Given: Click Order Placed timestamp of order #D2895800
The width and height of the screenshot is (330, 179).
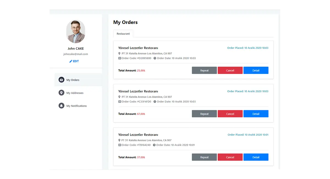Looking at the screenshot, I should pos(248,48).
